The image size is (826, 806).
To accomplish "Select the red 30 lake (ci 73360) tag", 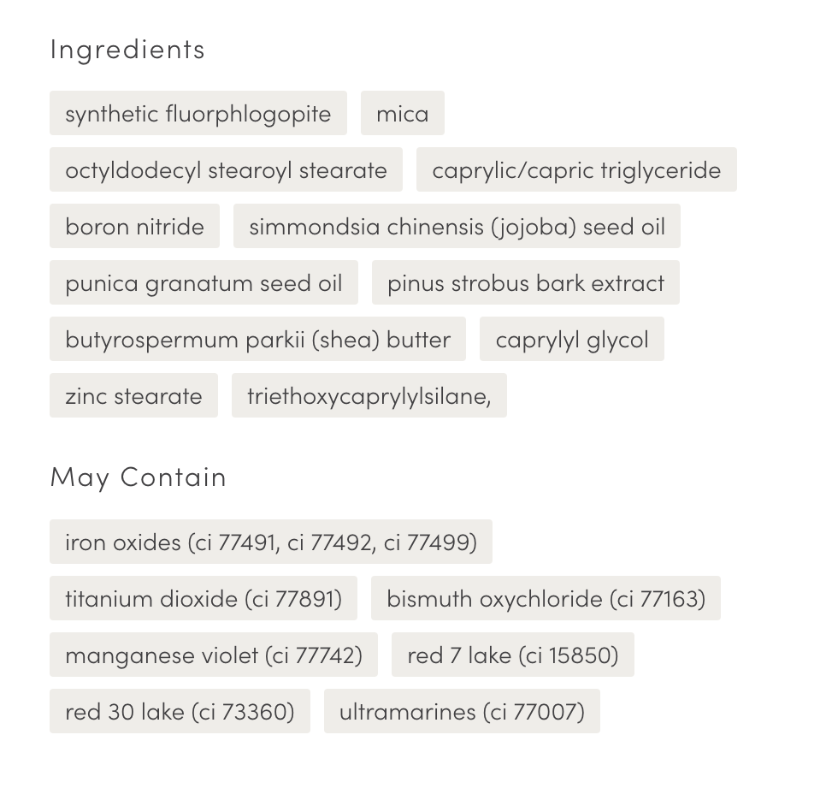I will (x=180, y=711).
